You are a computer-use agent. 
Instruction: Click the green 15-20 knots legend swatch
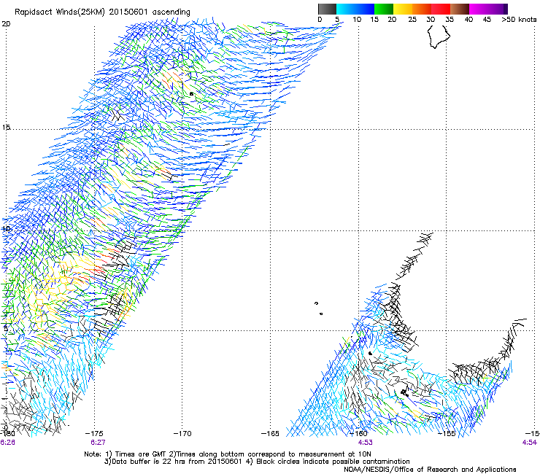[x=384, y=9]
